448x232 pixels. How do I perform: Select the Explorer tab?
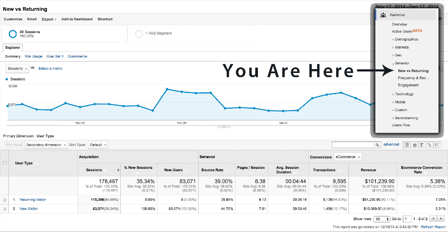point(13,48)
